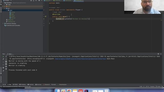Image resolution: width=164 pixels, height=92 pixels.
Task: Open Project panel options gear
Action: [x=39, y=1]
